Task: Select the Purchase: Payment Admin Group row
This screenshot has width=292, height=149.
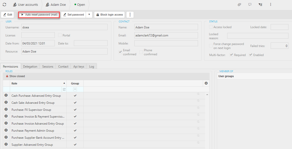Action: tap(104, 131)
